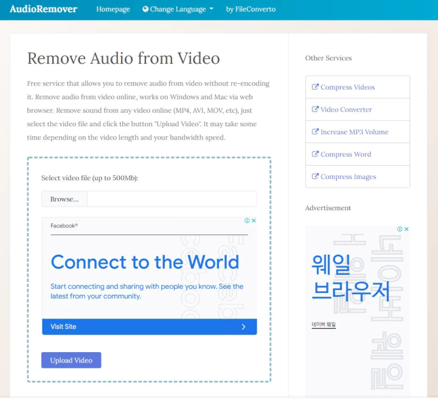This screenshot has width=438, height=399.
Task: Click the Start connecting and sharing ad text
Action: (147, 291)
